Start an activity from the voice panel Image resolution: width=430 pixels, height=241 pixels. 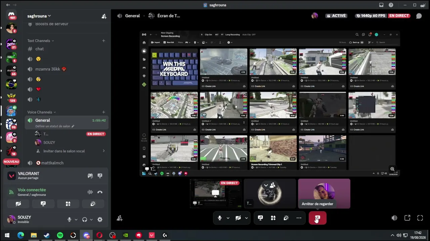coord(68,204)
